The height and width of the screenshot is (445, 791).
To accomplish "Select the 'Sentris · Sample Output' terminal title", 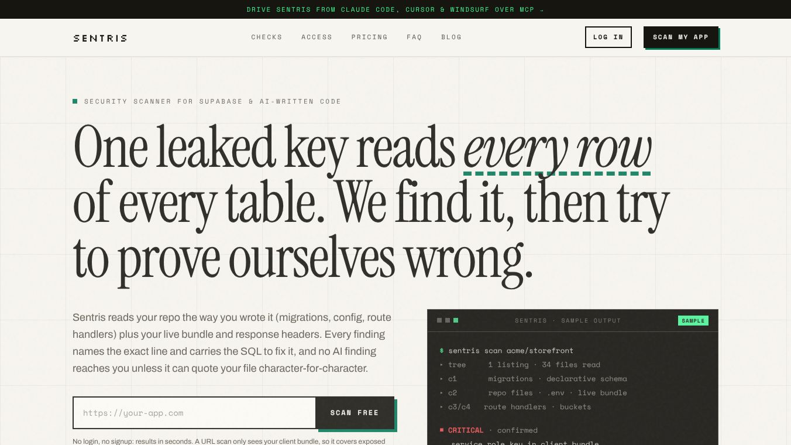I will 568,321.
